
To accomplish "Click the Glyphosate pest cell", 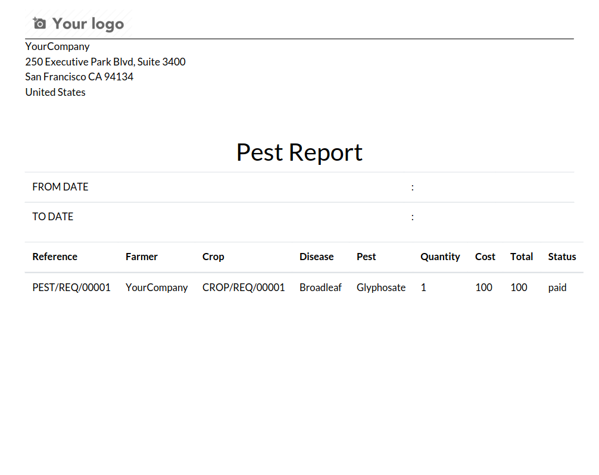I will tap(381, 287).
